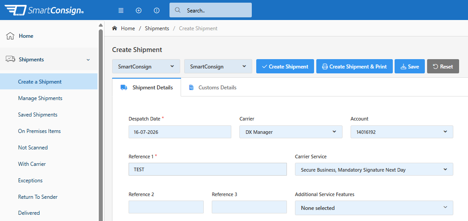This screenshot has width=468, height=221.
Task: Open Exceptions in sidebar
Action: click(30, 181)
